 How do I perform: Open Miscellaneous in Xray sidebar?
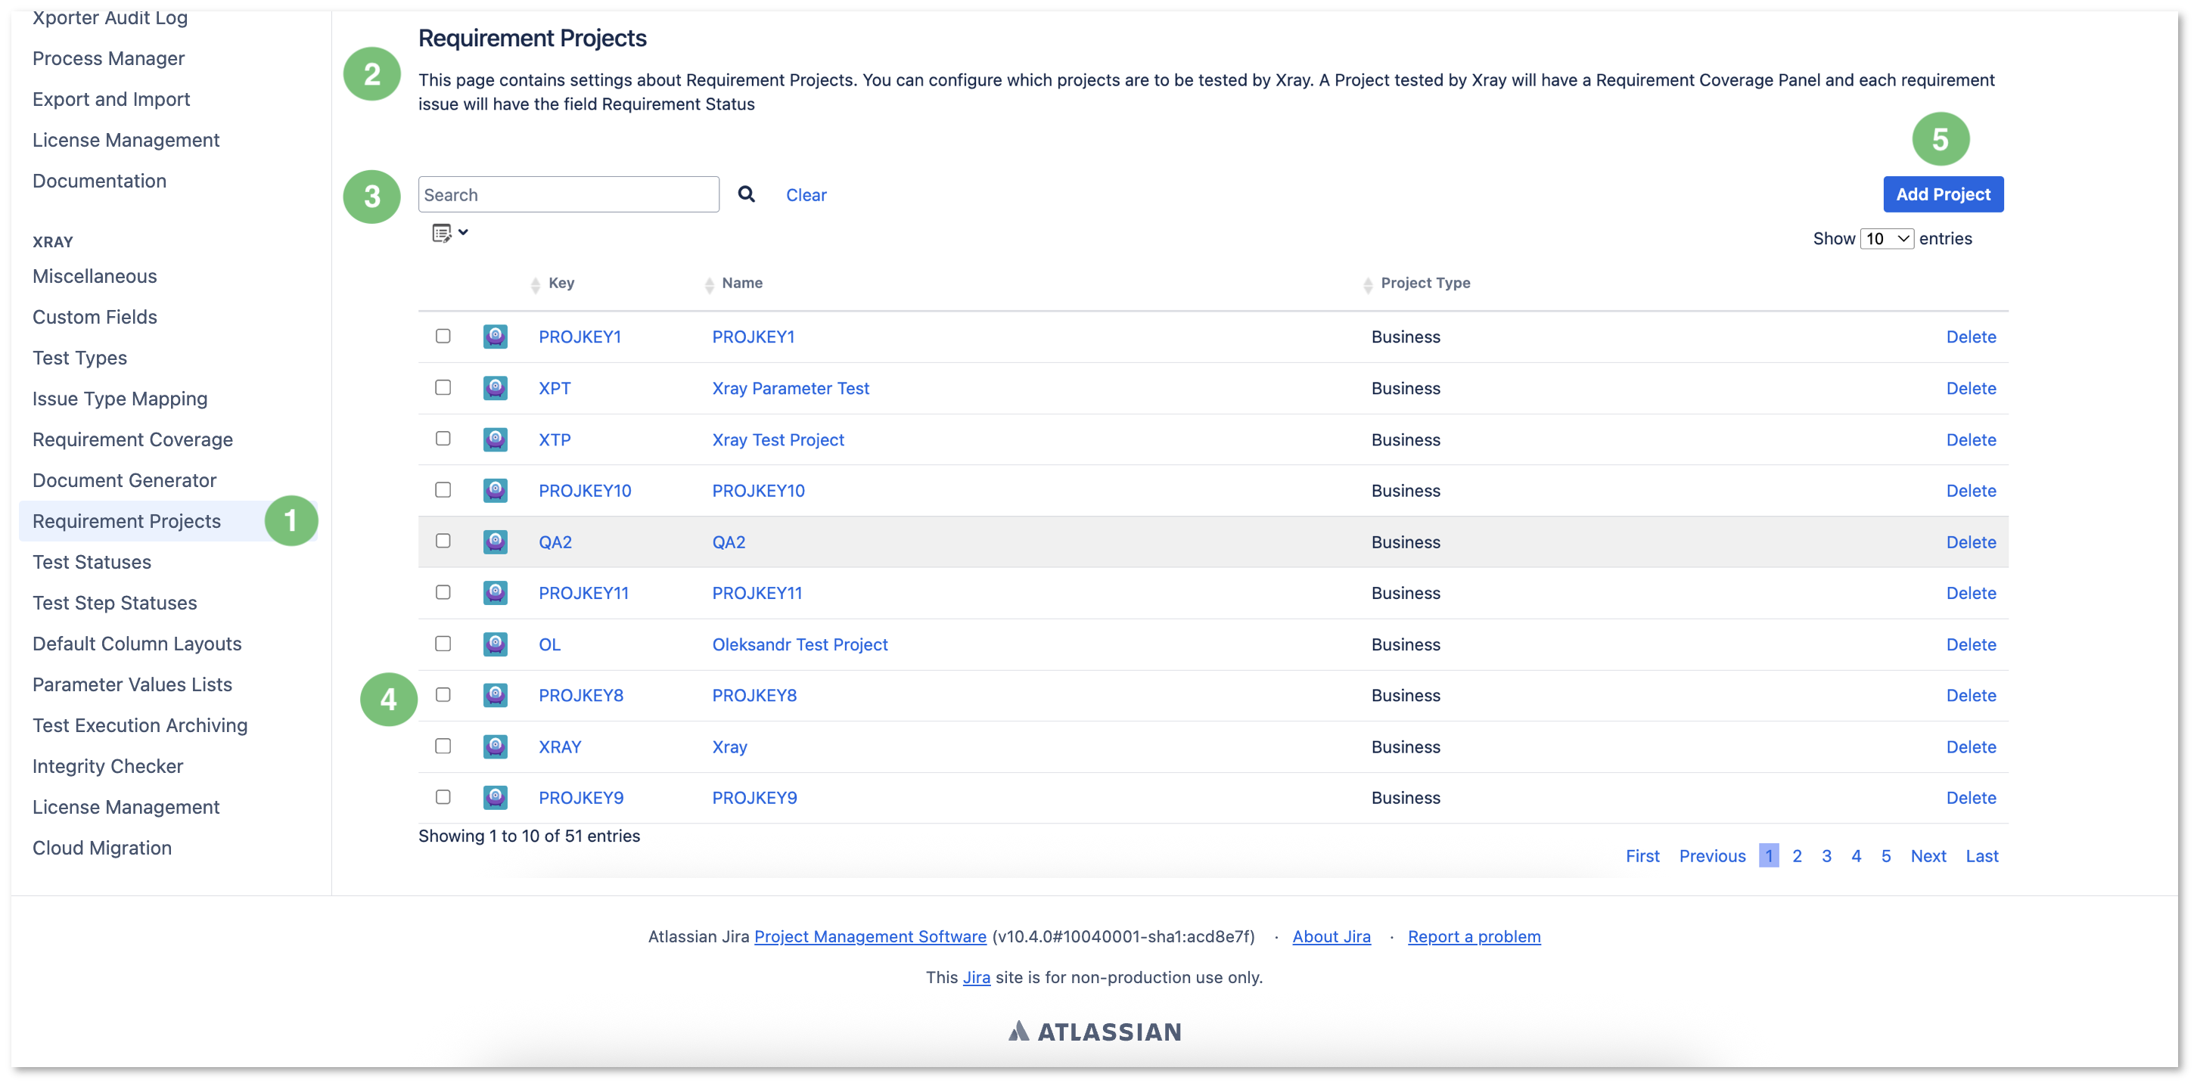click(x=95, y=276)
